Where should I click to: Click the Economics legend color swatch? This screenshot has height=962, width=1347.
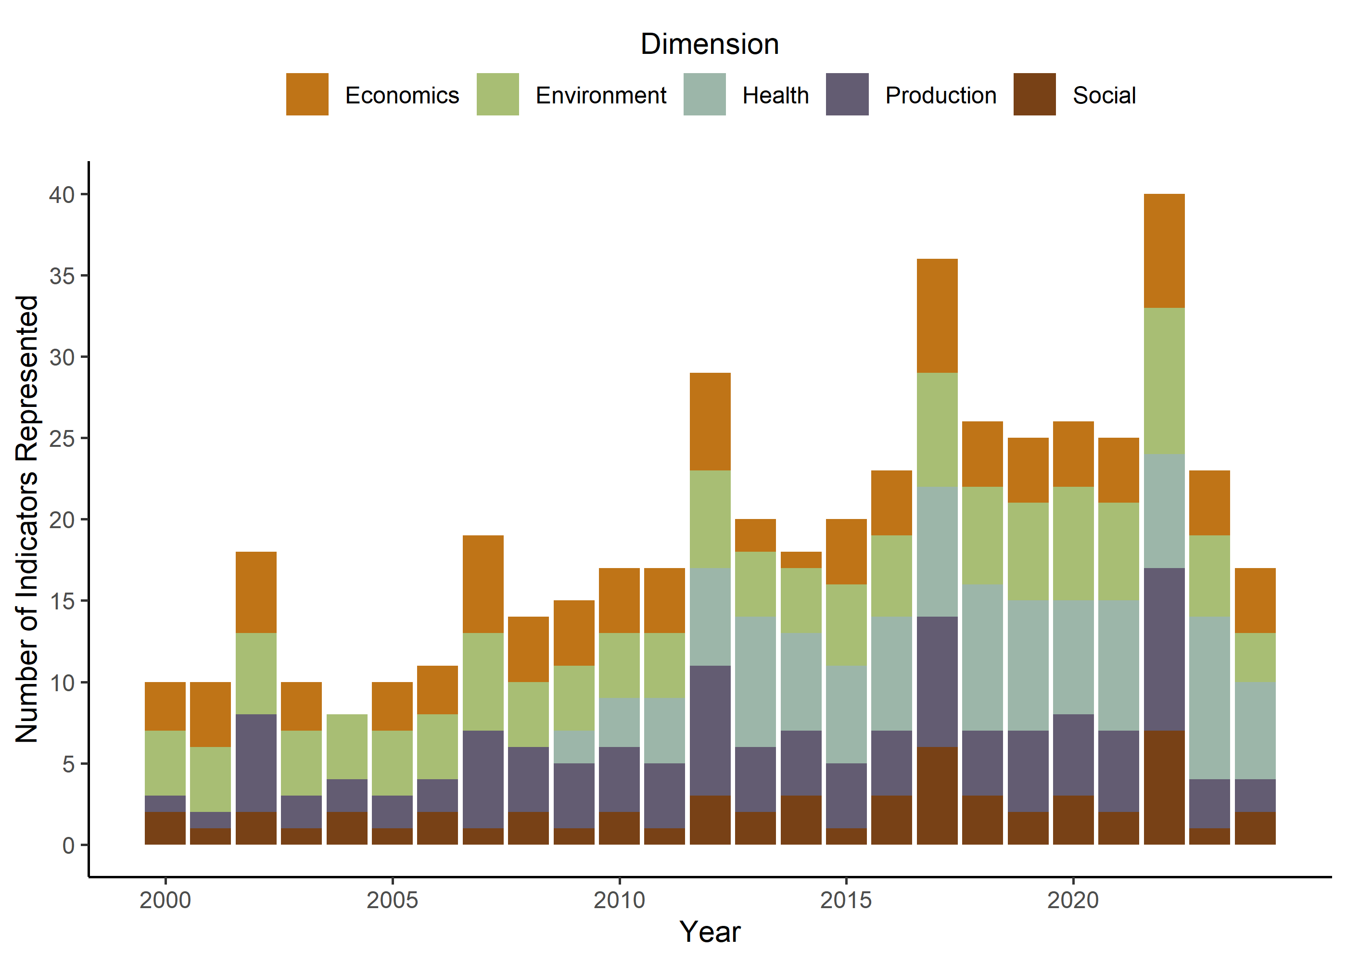coord(307,94)
